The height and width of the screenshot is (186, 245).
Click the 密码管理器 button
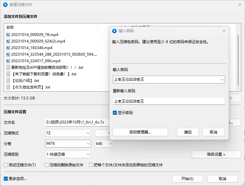coord(140,132)
